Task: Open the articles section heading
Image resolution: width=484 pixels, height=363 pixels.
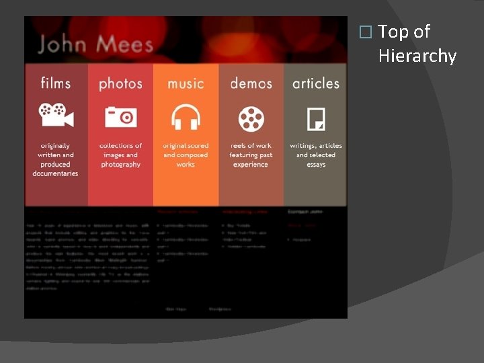Action: tap(316, 83)
